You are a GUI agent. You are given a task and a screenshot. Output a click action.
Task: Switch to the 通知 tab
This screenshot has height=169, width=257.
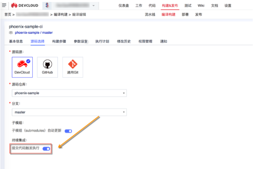coord(163,42)
